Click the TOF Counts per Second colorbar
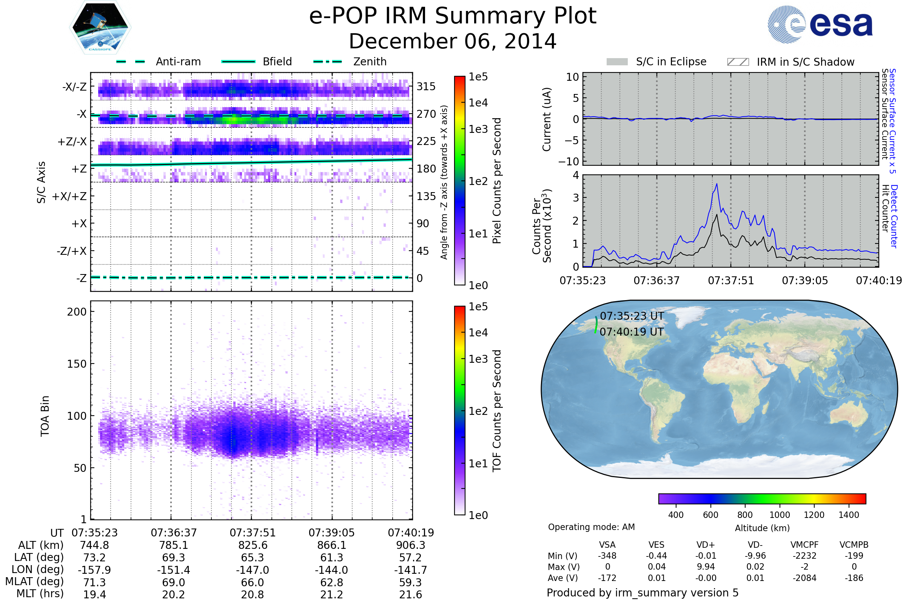This screenshot has width=906, height=604. click(459, 410)
